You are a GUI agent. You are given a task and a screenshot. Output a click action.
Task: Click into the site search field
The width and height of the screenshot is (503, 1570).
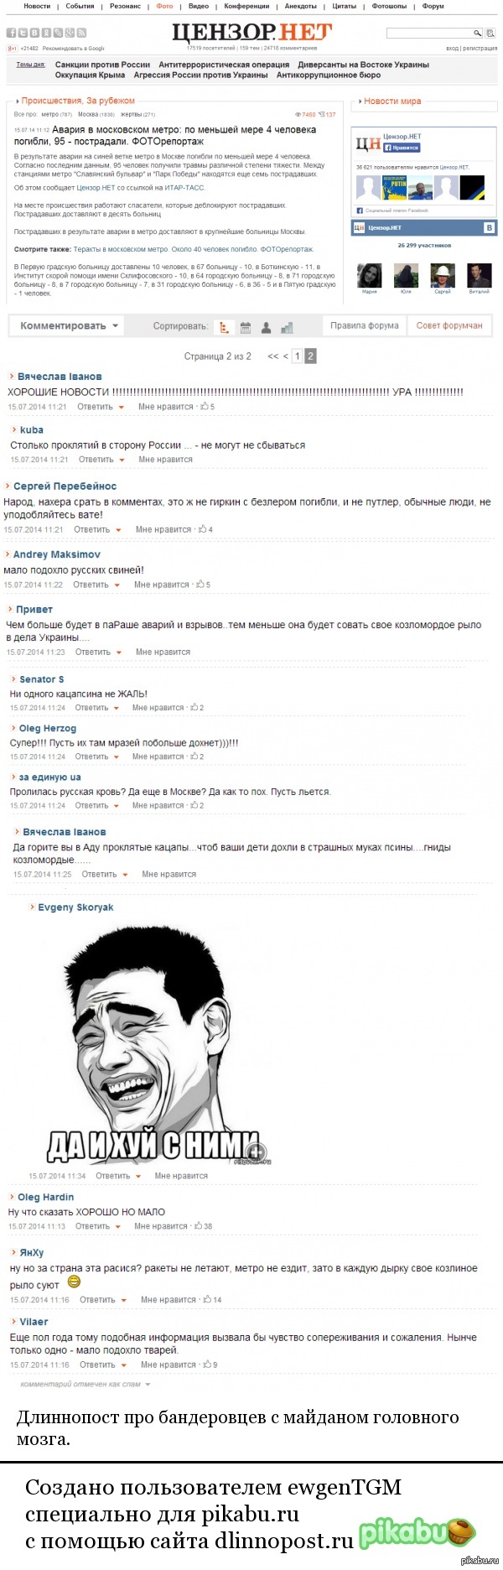pos(429,34)
